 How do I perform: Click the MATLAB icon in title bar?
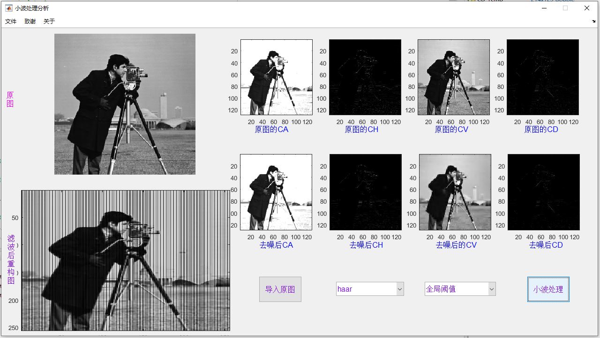8,8
